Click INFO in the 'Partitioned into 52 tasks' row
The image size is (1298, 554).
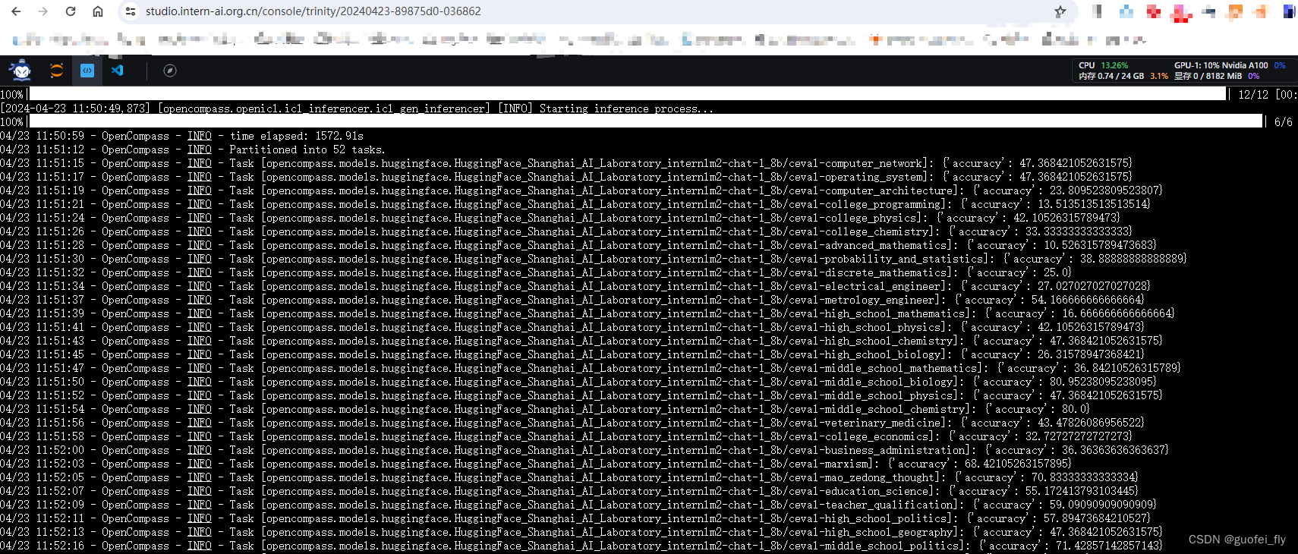tap(200, 150)
